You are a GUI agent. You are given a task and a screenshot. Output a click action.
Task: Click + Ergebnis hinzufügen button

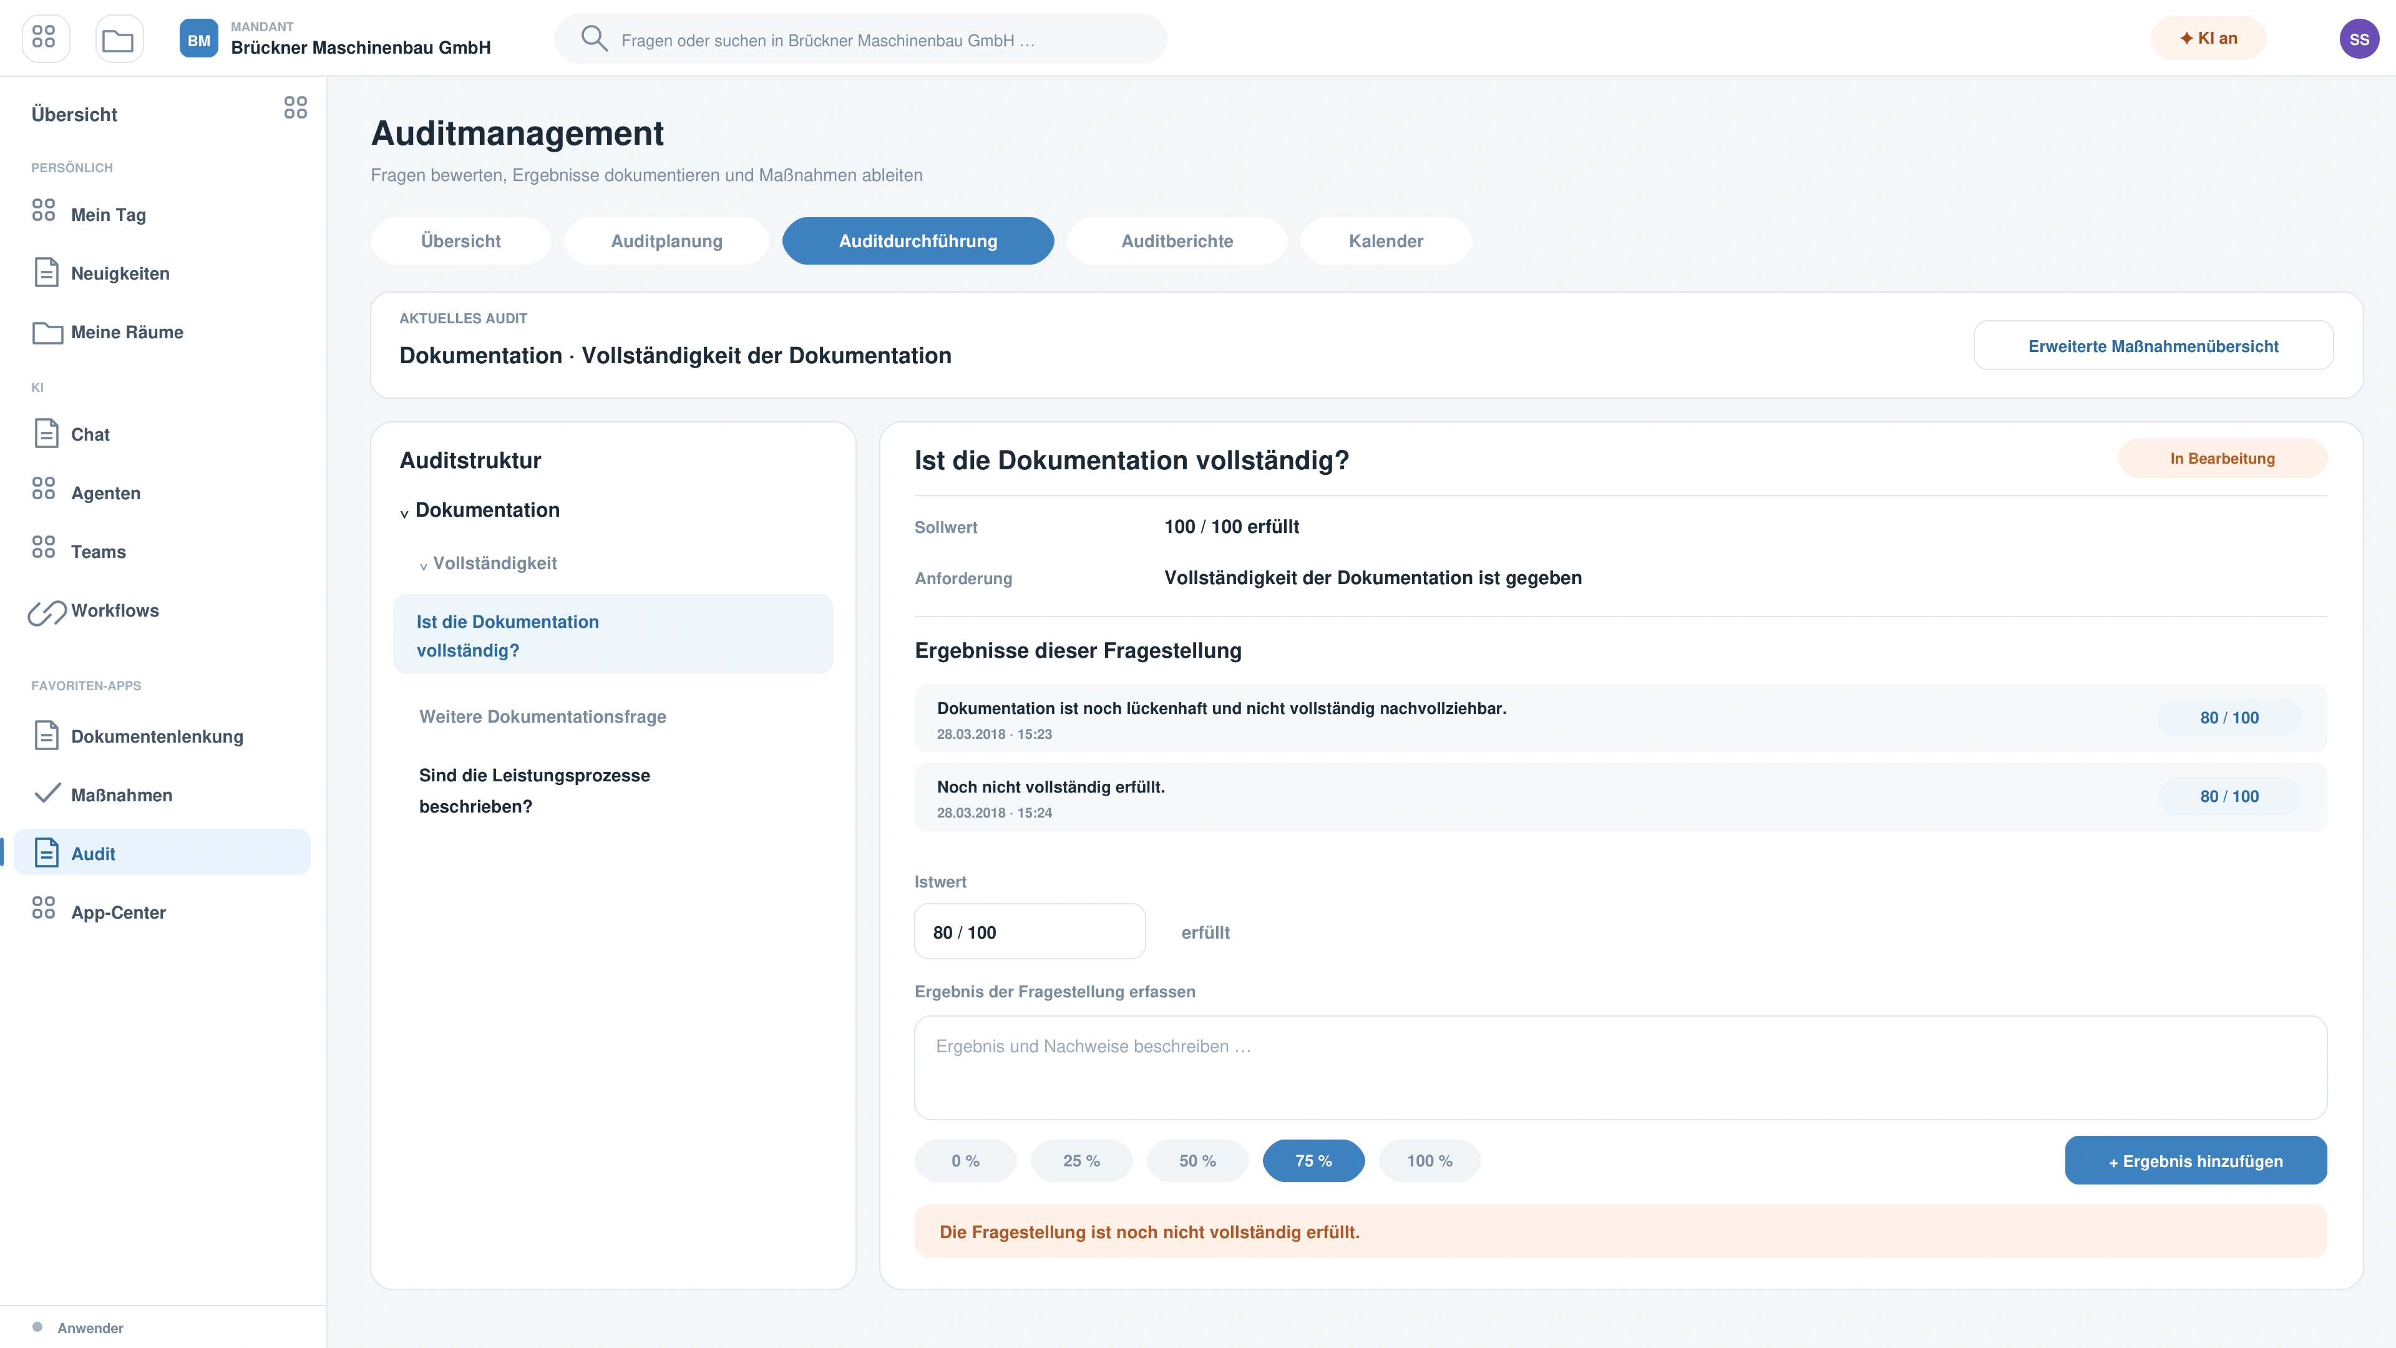tap(2196, 1161)
